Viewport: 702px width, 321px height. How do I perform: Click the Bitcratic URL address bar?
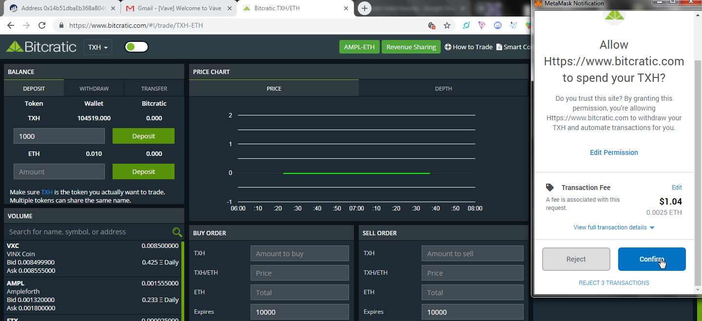[x=244, y=25]
